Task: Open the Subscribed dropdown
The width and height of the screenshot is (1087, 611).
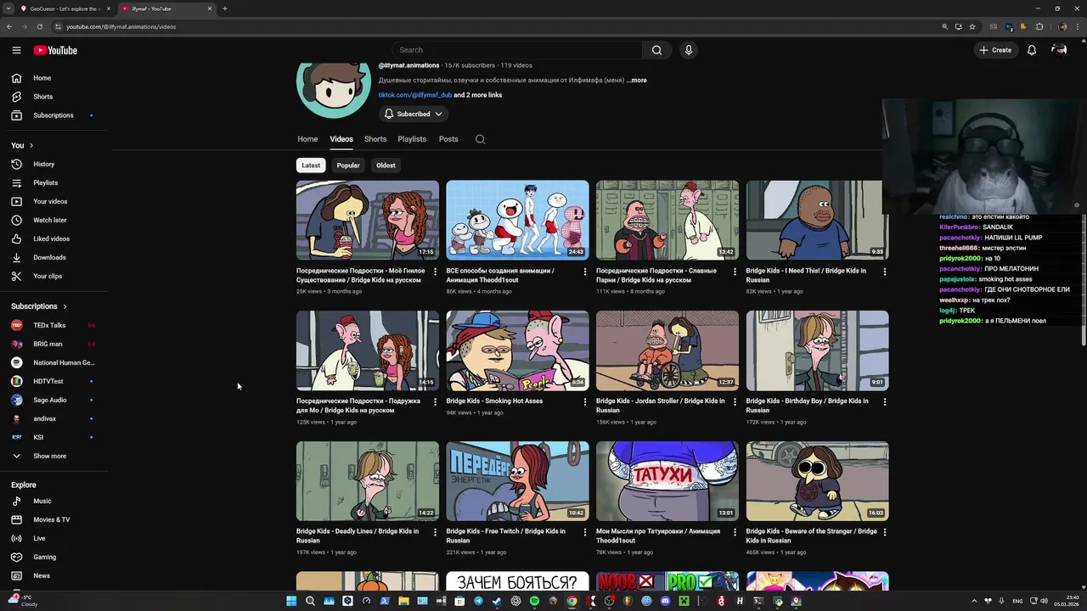Action: [x=414, y=114]
